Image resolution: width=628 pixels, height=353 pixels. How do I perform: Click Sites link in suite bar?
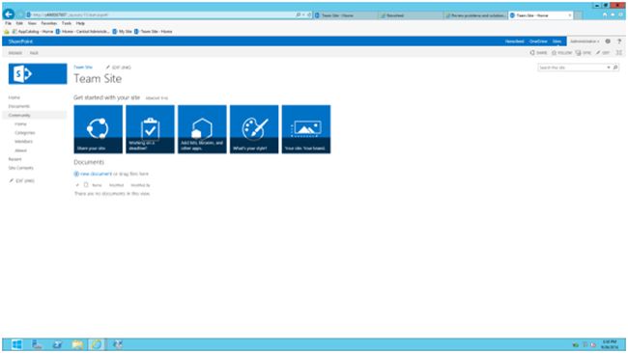pos(557,41)
